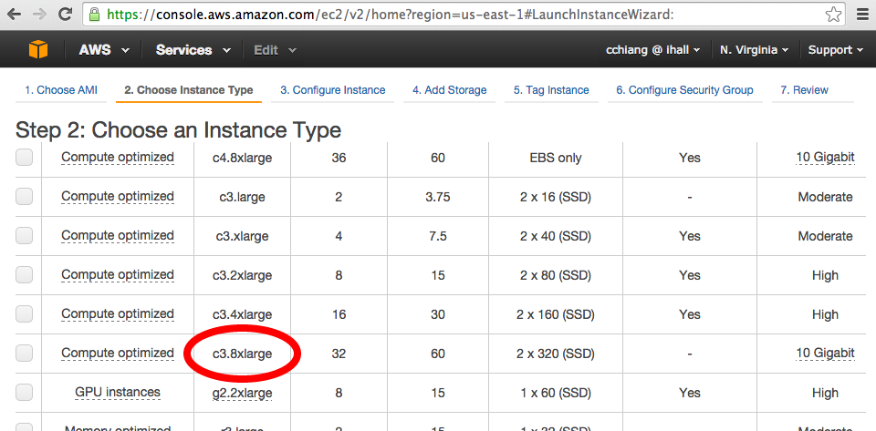
Task: Click the 32 vCPUs value
Action: [339, 354]
